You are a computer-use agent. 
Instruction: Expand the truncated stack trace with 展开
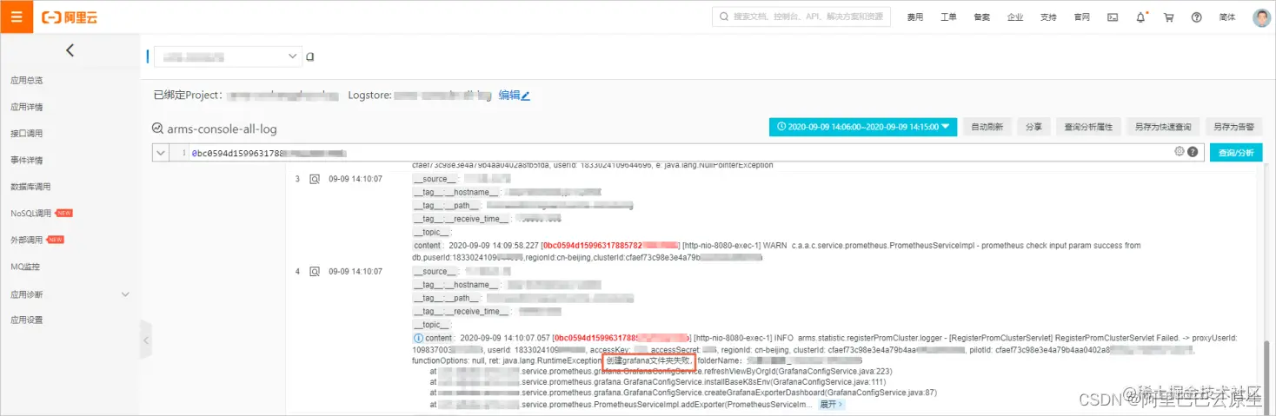(x=832, y=404)
